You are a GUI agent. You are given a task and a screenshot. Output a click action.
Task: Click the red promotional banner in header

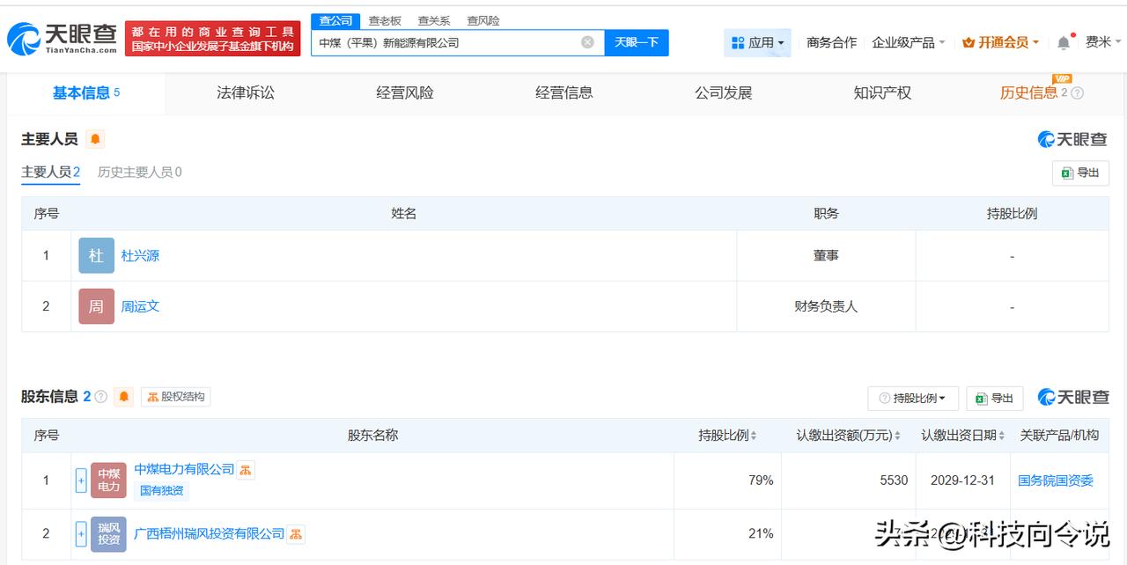(213, 39)
